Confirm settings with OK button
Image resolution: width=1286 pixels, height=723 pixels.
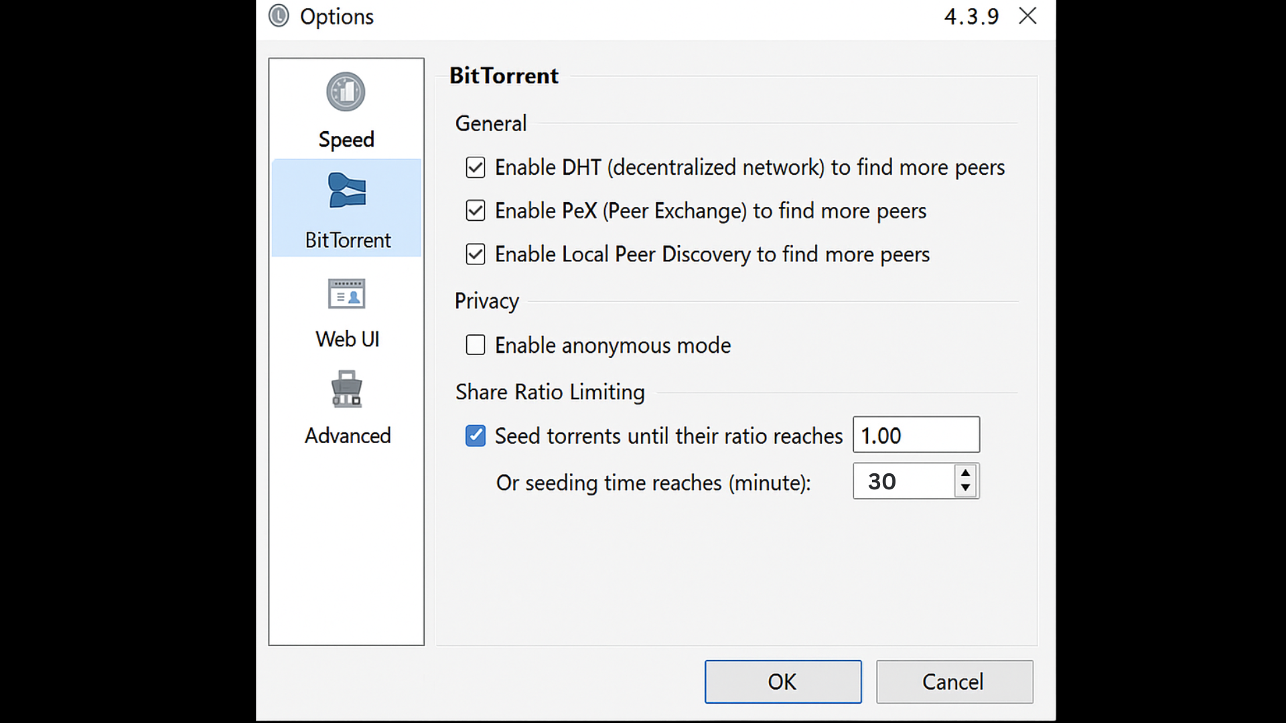782,681
